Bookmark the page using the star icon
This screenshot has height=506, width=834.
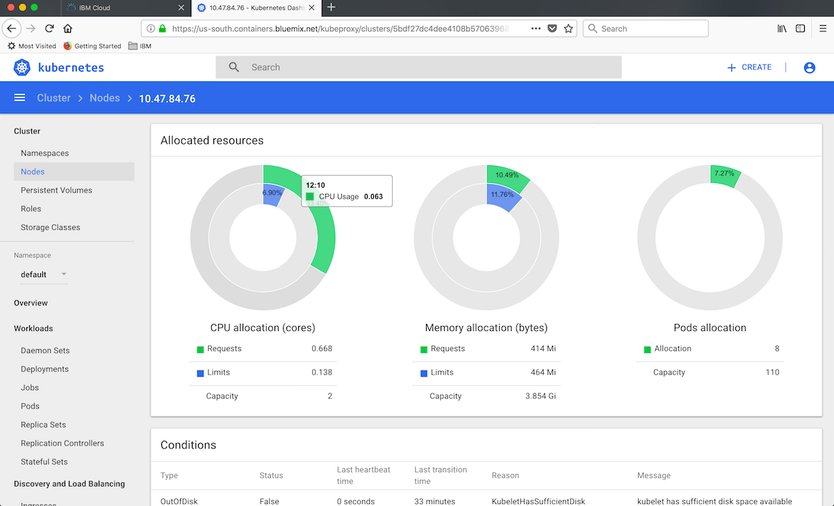click(x=569, y=28)
